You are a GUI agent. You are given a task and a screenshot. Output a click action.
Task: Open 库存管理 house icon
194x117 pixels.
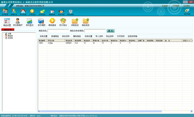[x=23, y=12]
